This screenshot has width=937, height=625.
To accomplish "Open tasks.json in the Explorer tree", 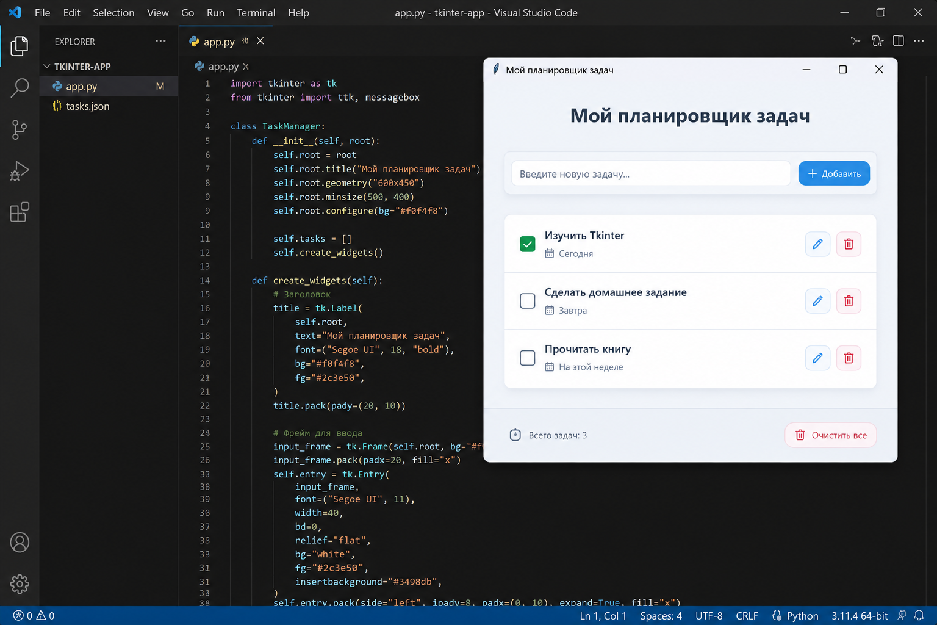I will click(x=109, y=106).
